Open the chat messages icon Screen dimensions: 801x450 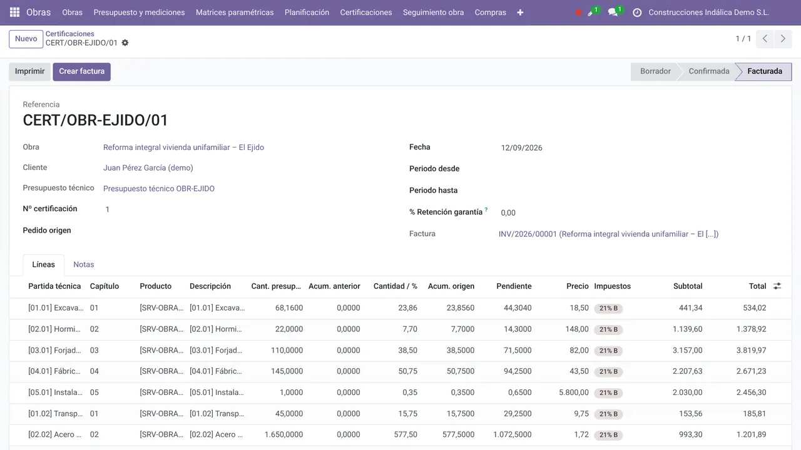pos(614,12)
